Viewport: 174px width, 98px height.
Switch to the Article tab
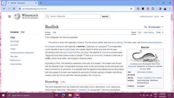[x=48, y=32]
